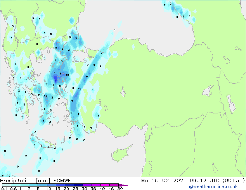Click the '(00+36)' forecast offset text

coord(234,181)
